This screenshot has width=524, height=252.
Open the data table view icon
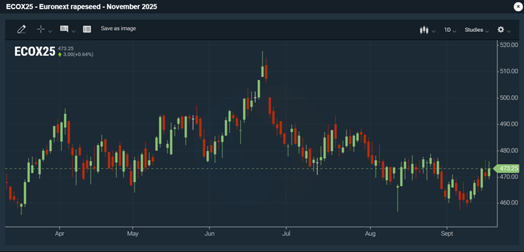(x=87, y=29)
